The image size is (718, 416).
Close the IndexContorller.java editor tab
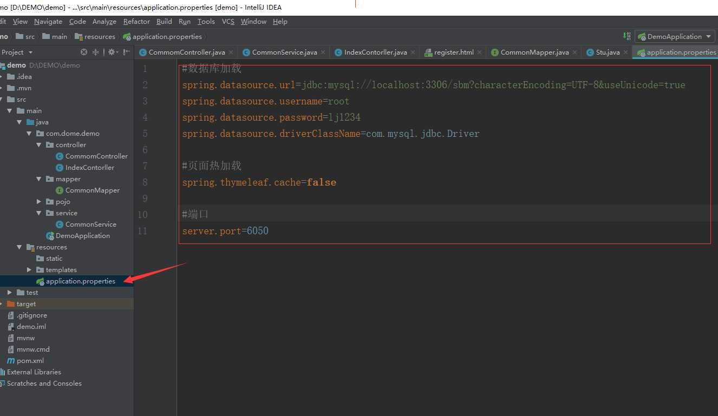(x=413, y=52)
